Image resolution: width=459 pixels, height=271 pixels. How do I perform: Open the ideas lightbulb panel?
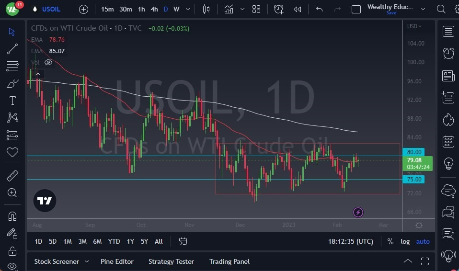(x=448, y=163)
